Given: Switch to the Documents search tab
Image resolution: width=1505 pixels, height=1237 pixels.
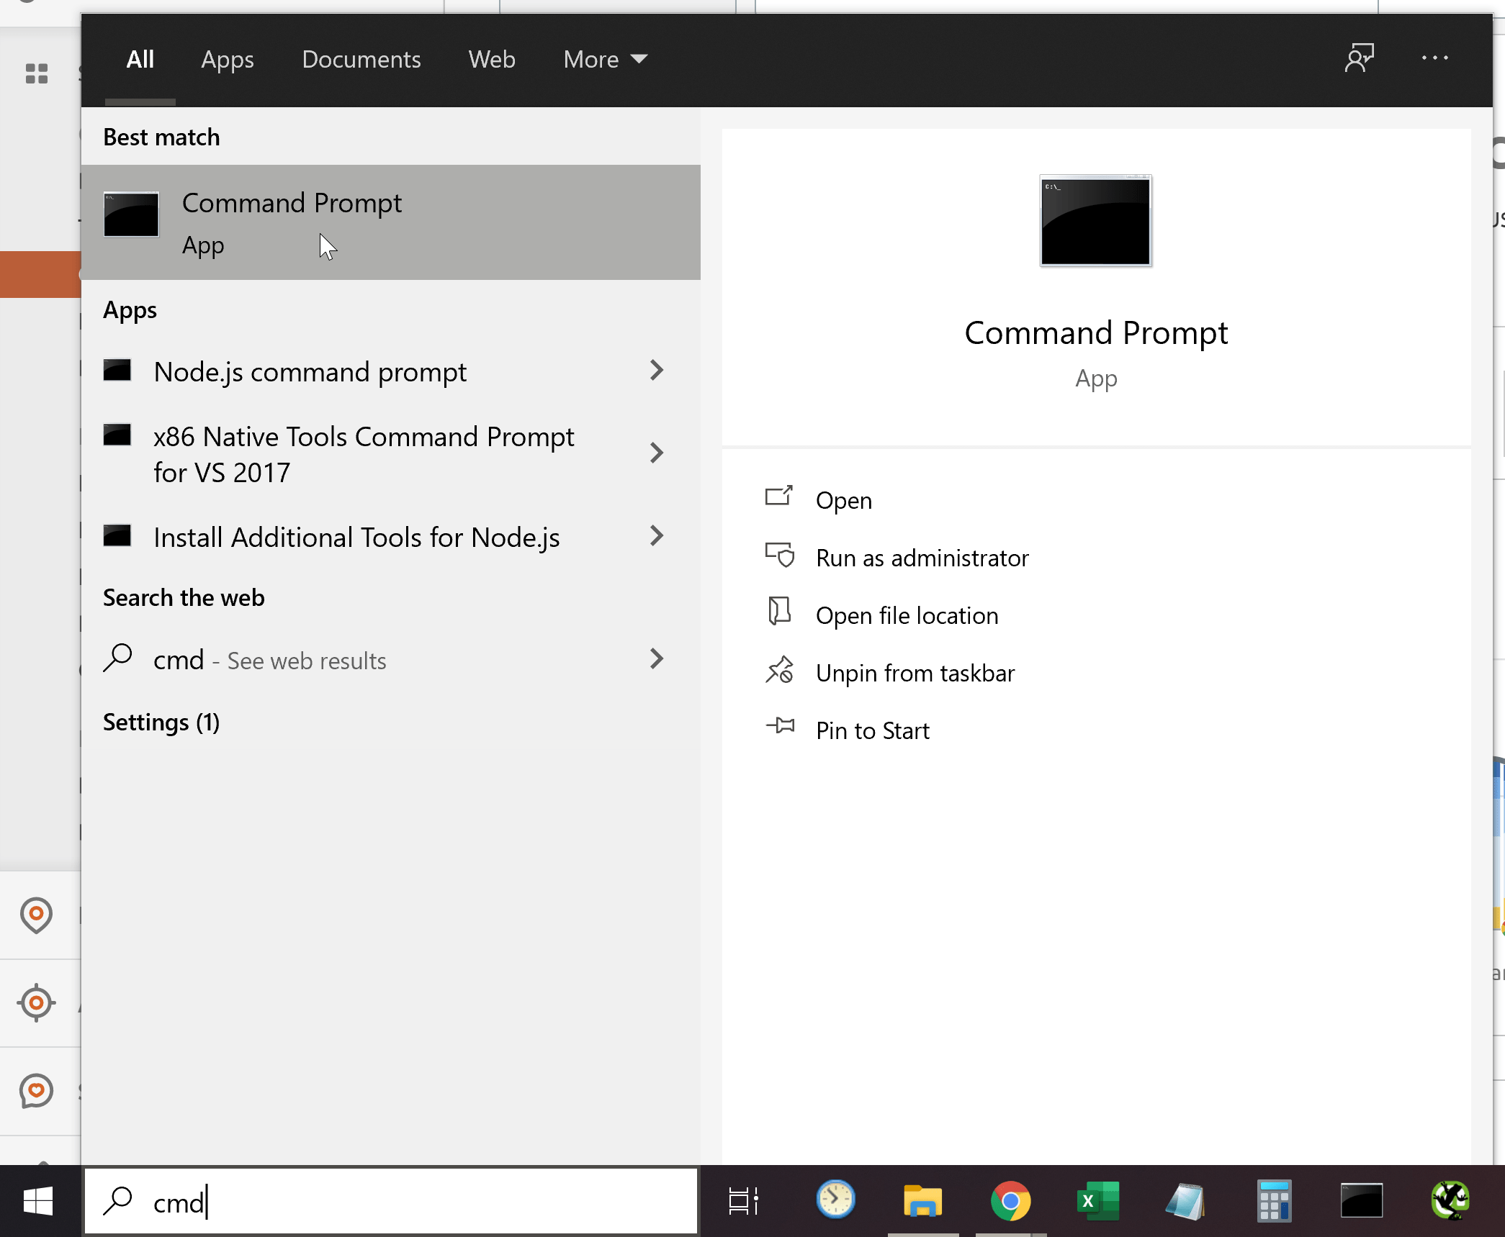Looking at the screenshot, I should (361, 59).
